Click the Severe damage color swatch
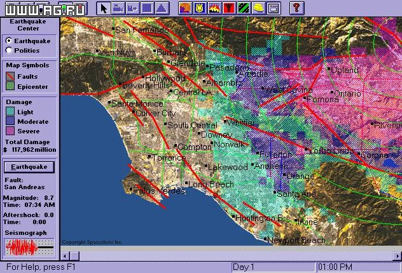Viewport: 402px width, 273px height. [x=10, y=131]
